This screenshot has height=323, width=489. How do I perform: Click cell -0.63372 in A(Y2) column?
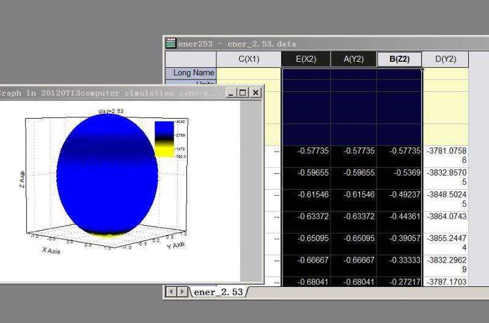[x=354, y=222]
